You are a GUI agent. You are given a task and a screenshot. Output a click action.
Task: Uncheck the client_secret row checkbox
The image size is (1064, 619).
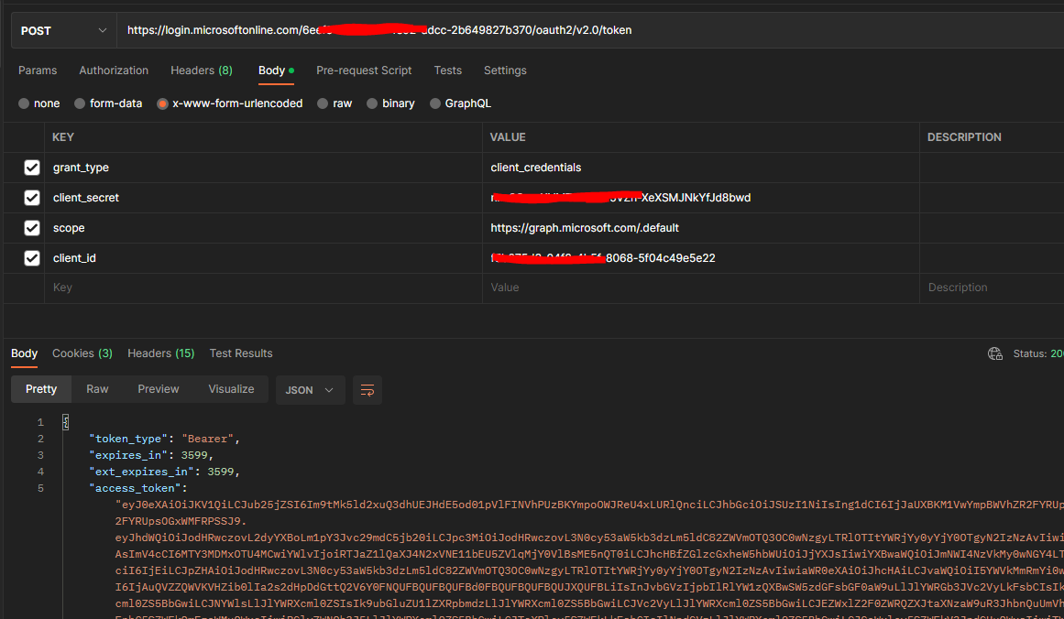click(32, 197)
